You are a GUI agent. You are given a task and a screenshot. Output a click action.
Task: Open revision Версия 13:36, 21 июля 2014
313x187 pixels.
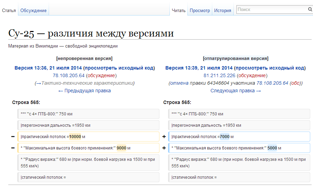(48, 68)
